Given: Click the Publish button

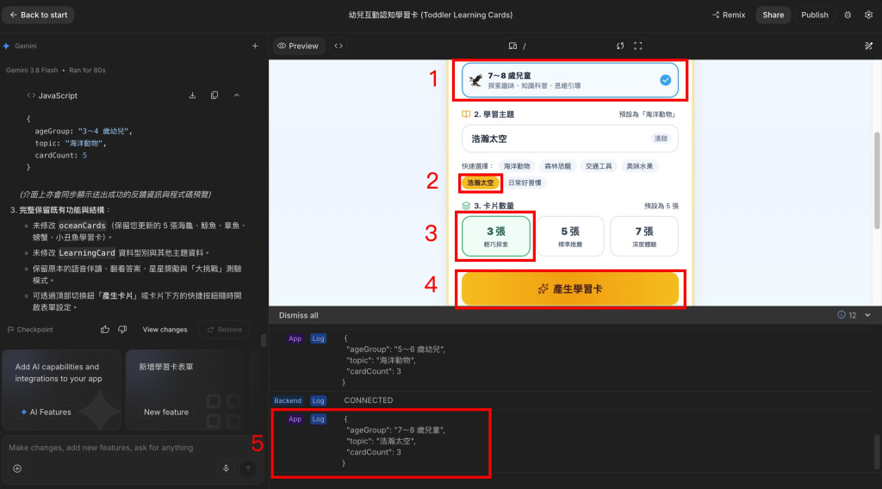Looking at the screenshot, I should click(x=815, y=15).
